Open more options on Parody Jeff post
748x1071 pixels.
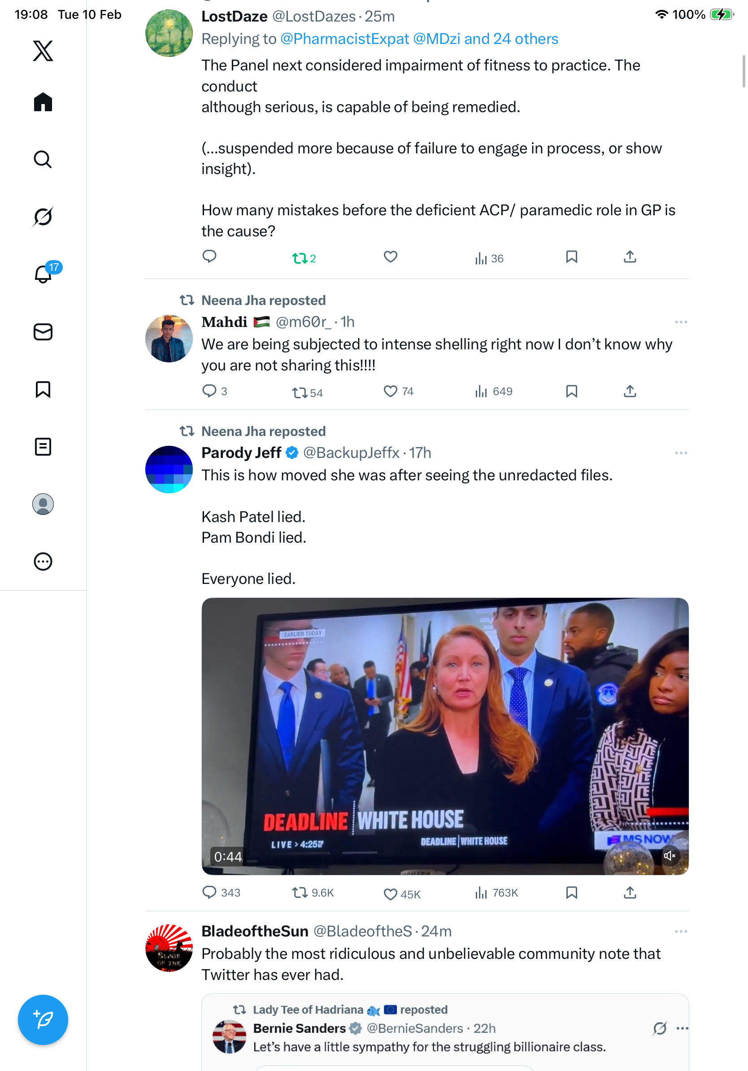click(680, 453)
